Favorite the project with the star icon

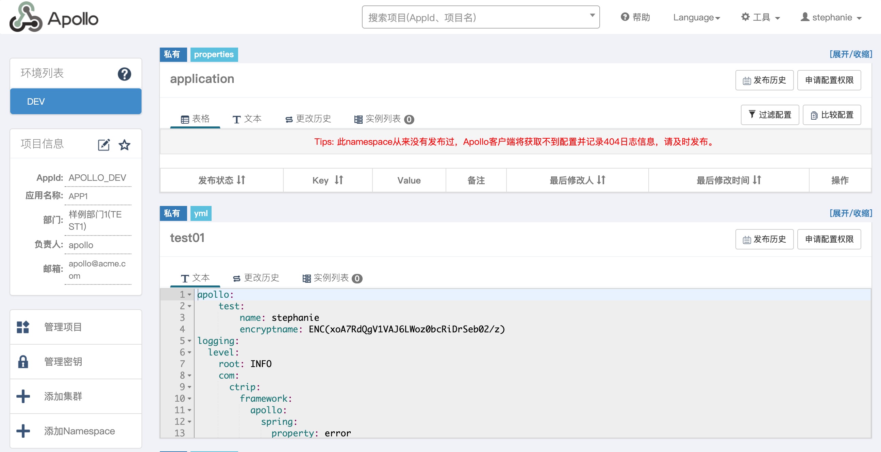tap(124, 144)
